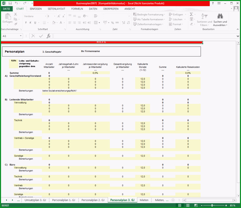Screen dimensions: 241x208
Task: Click the insert function fx icon
Action: (x=49, y=36)
